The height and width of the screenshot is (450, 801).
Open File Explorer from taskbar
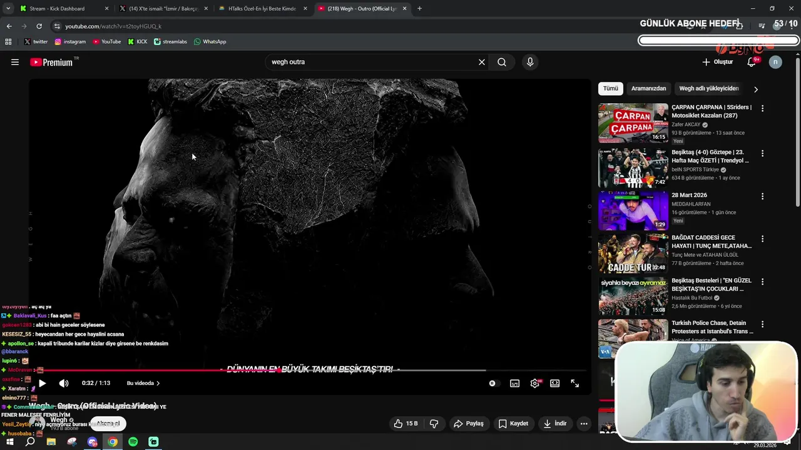pyautogui.click(x=51, y=442)
